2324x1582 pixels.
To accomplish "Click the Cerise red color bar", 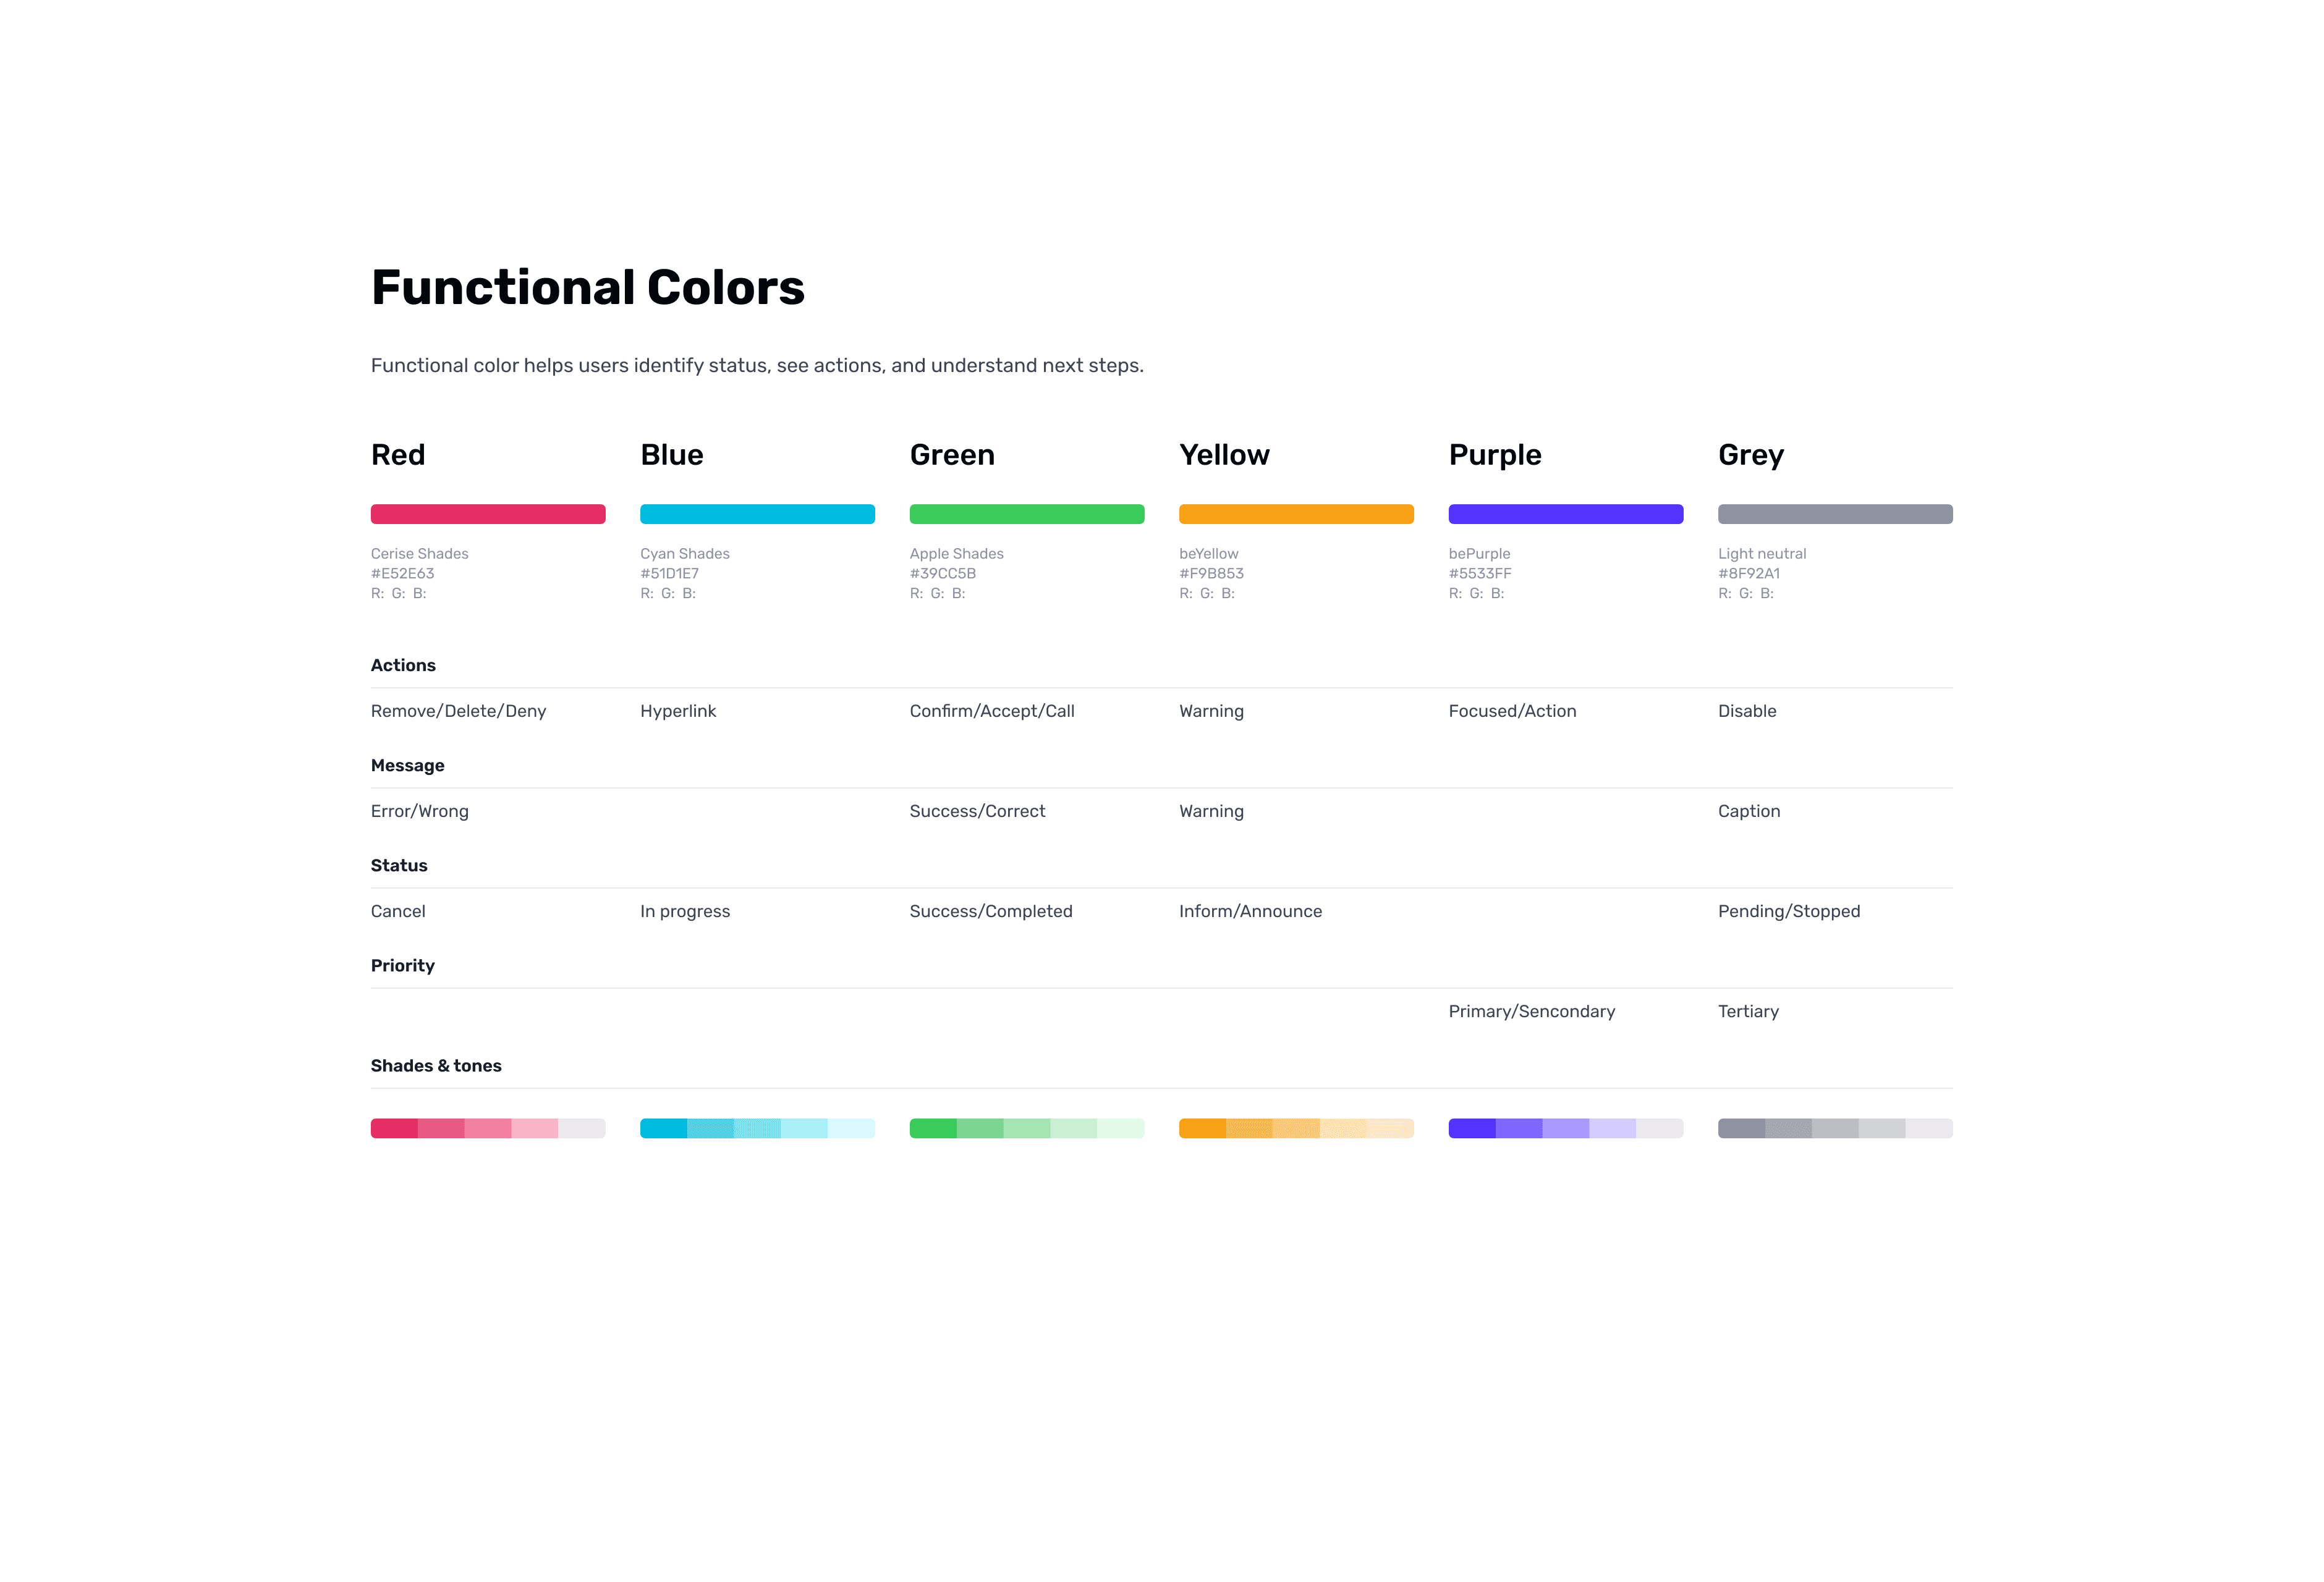I will click(x=488, y=514).
